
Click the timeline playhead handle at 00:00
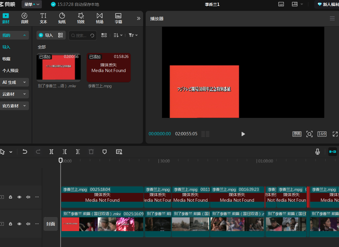coord(61,160)
